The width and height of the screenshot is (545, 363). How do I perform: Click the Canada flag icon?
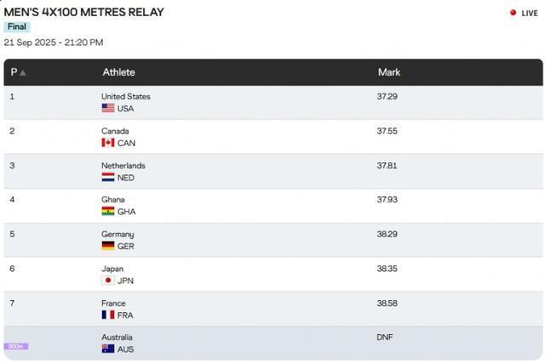click(x=108, y=143)
